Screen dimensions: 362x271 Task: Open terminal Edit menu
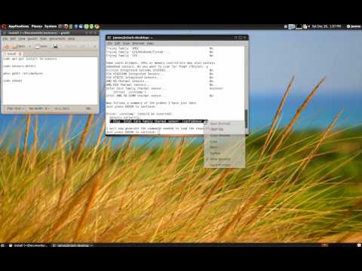pyautogui.click(x=118, y=44)
